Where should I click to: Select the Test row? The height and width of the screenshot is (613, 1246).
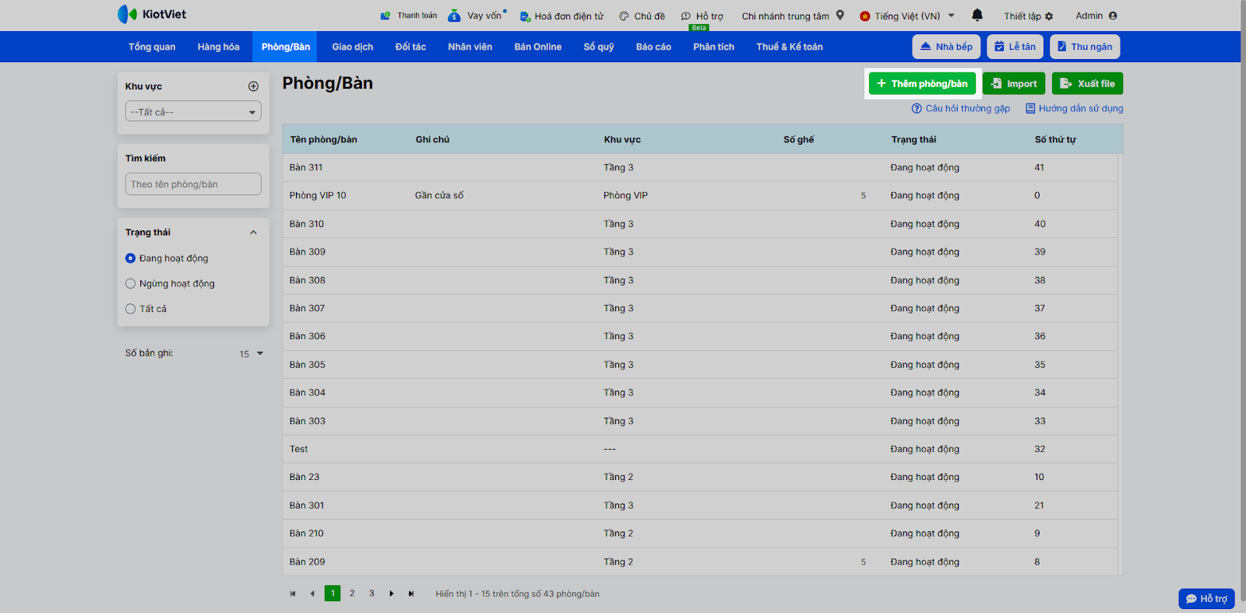pyautogui.click(x=700, y=450)
